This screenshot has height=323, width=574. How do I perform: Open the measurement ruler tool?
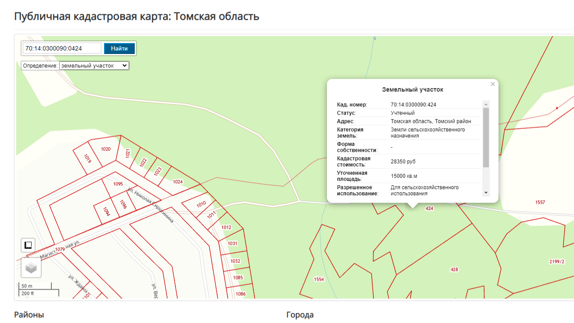[29, 245]
